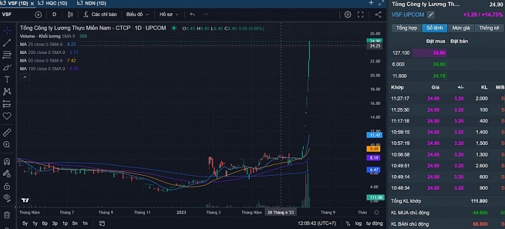Set the 1y time range
This screenshot has height=229, width=505.
pyautogui.click(x=35, y=223)
